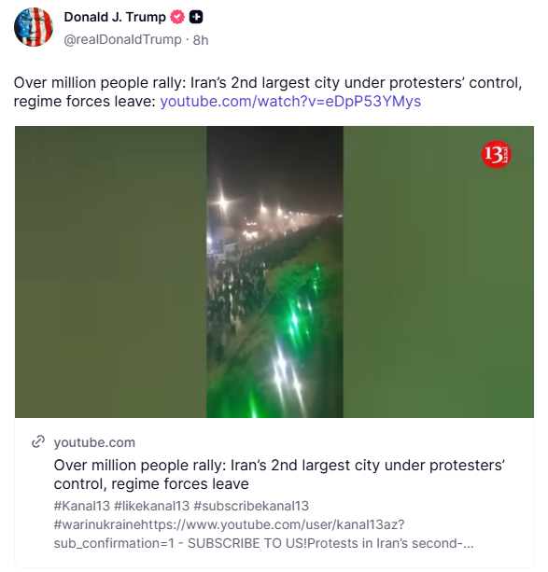Screen dimensions: 548x572
Task: Click the 8h post timestamp
Action: 201,40
